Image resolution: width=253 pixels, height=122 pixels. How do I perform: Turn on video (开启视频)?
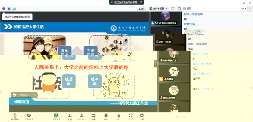(x=29, y=117)
